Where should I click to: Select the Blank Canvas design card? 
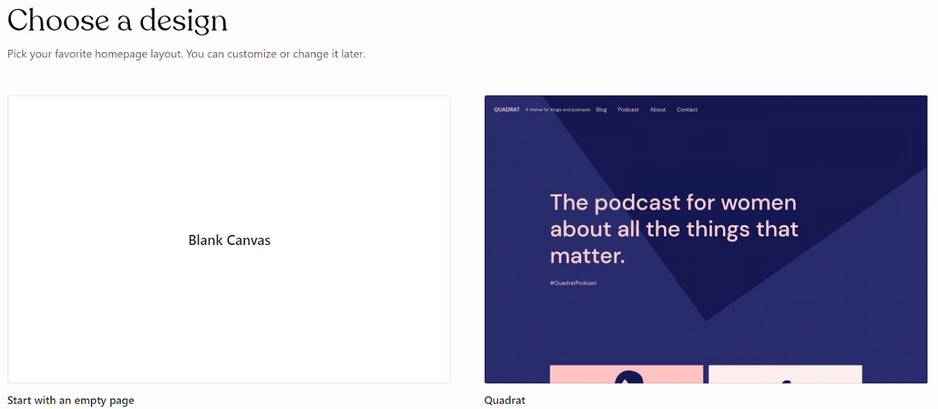tap(229, 176)
